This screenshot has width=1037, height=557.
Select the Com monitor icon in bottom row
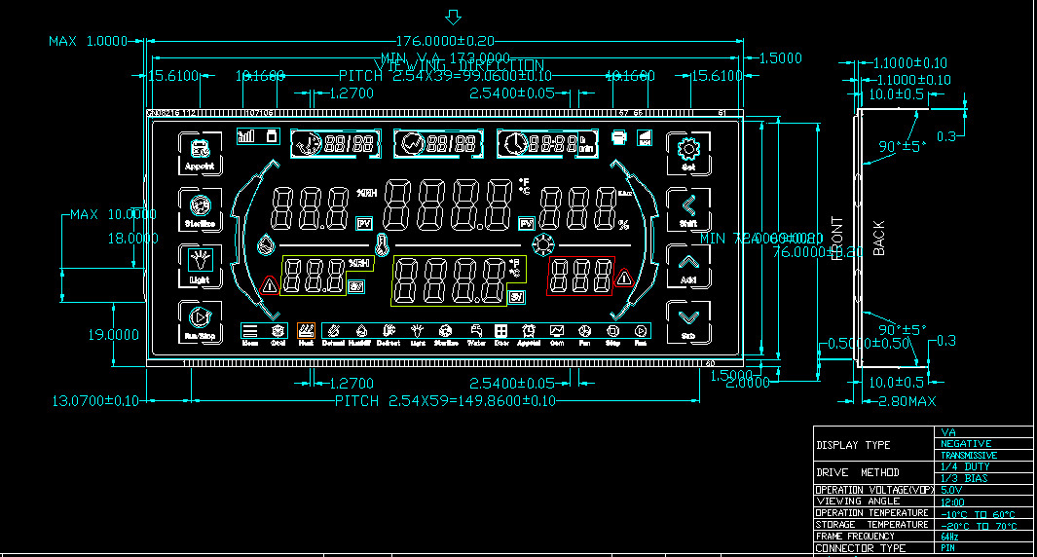[557, 331]
